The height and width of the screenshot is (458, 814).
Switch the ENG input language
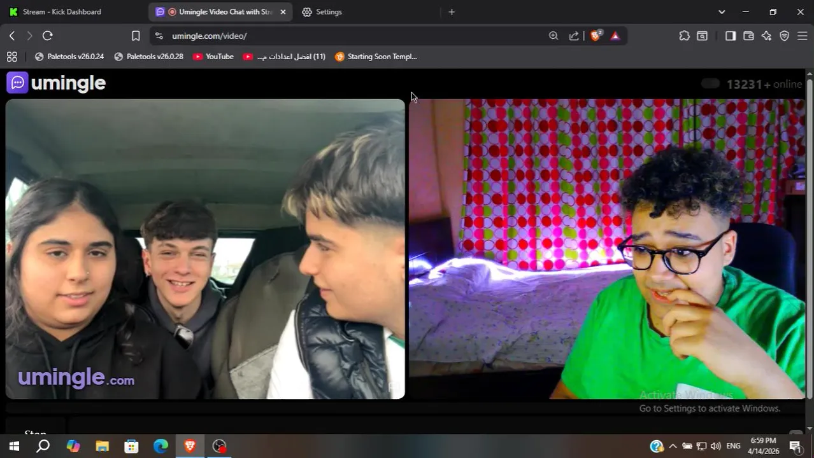[x=733, y=446]
